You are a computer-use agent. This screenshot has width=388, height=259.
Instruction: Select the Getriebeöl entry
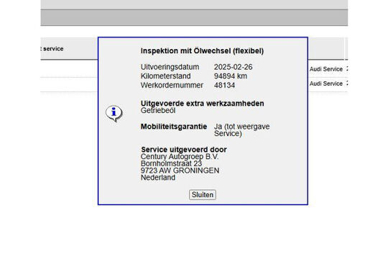pos(158,111)
